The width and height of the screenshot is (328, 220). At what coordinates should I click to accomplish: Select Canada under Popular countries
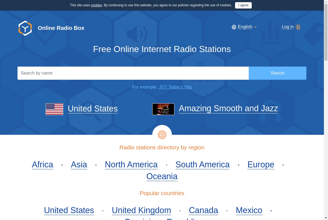click(x=203, y=210)
